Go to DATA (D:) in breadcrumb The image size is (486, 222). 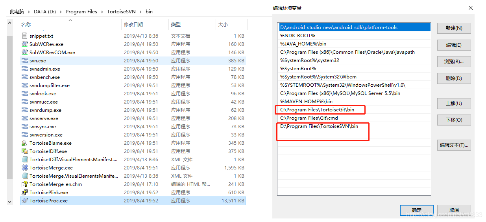coord(45,12)
